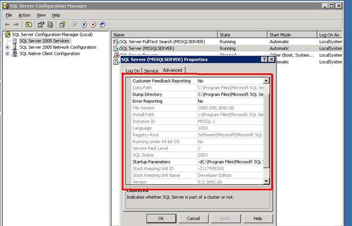Start the service with the play icon
Image resolution: width=352 pixels, height=226 pixels.
coord(74,24)
